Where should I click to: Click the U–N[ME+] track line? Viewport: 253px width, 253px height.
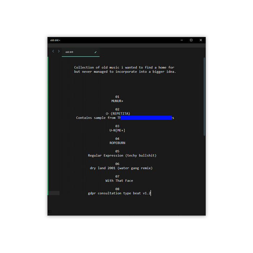point(117,130)
